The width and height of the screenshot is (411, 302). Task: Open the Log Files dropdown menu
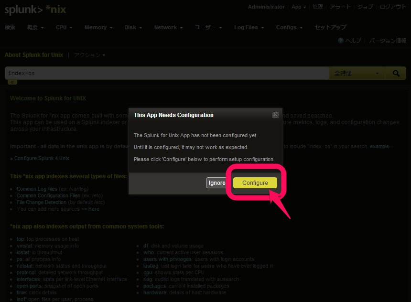(249, 27)
